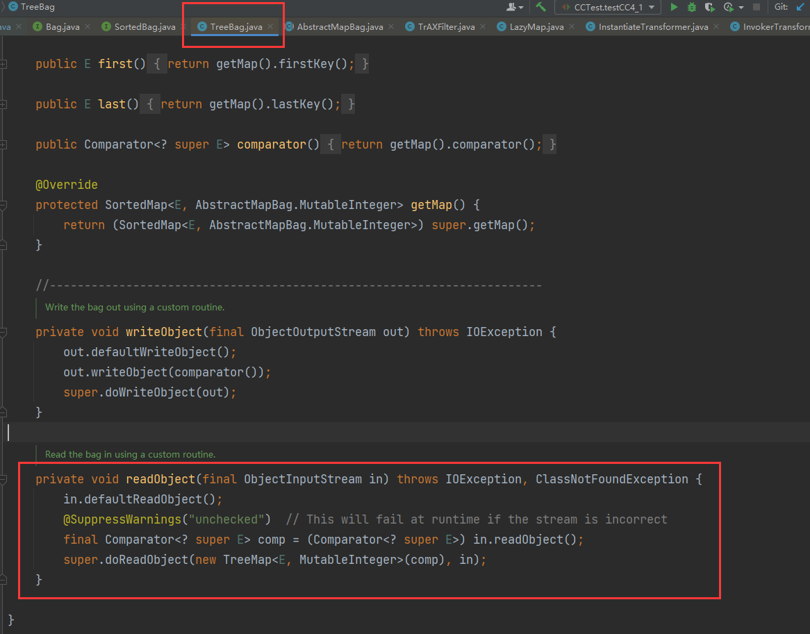Open dropdown arrow next to profiler icon
Viewport: 810px width, 634px height.
(741, 8)
